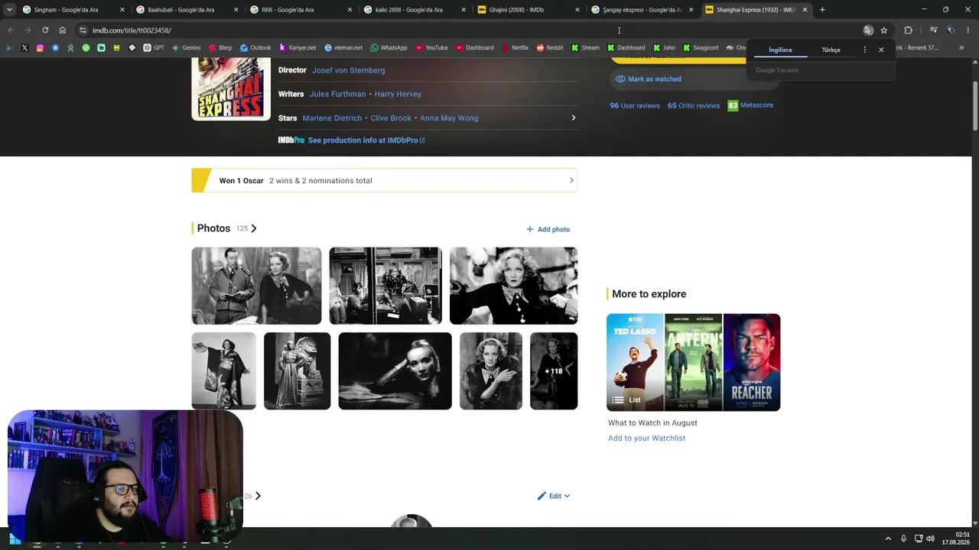
Task: Open the Edit dropdown
Action: click(554, 496)
